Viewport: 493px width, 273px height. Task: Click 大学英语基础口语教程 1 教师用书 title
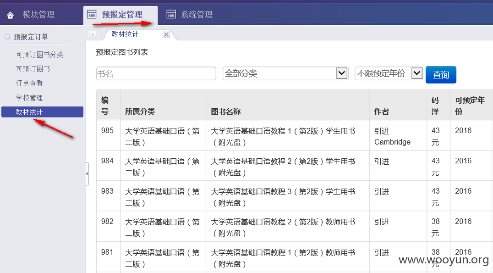click(283, 258)
